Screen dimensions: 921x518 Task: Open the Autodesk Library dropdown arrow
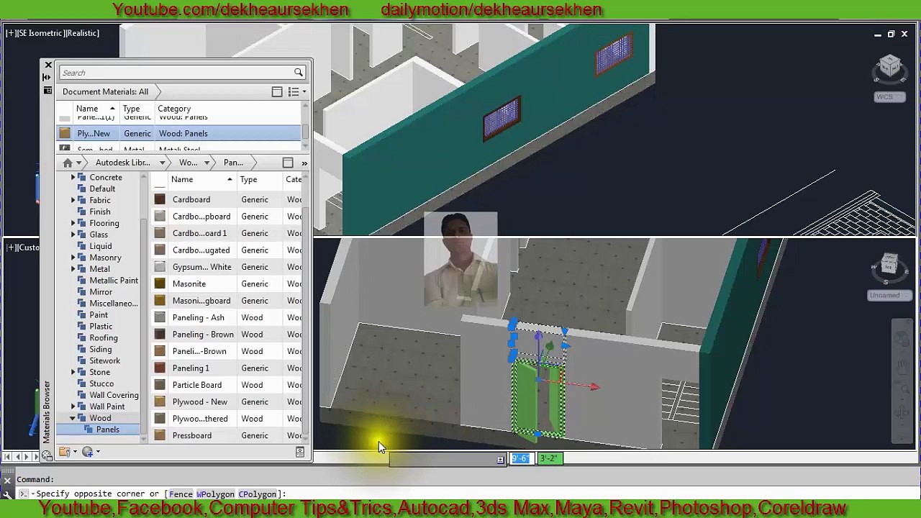[162, 163]
